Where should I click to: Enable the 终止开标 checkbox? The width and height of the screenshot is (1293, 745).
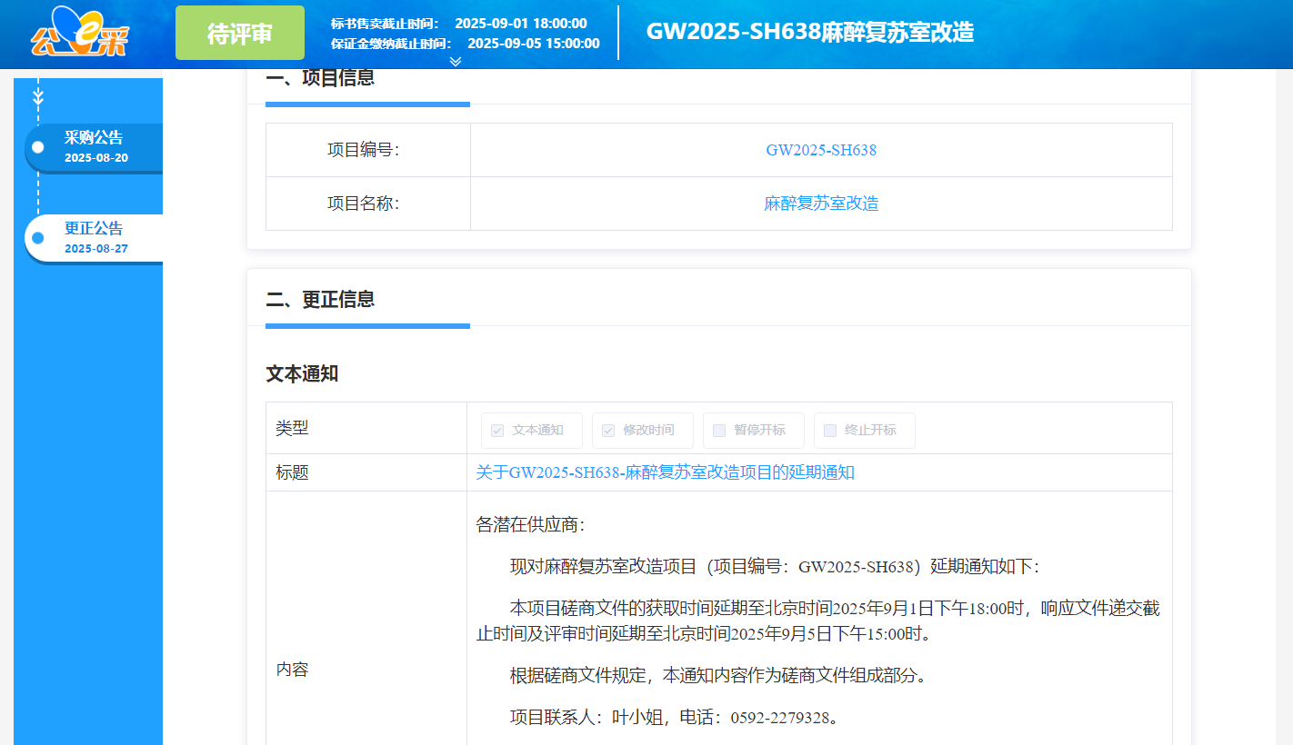[828, 430]
